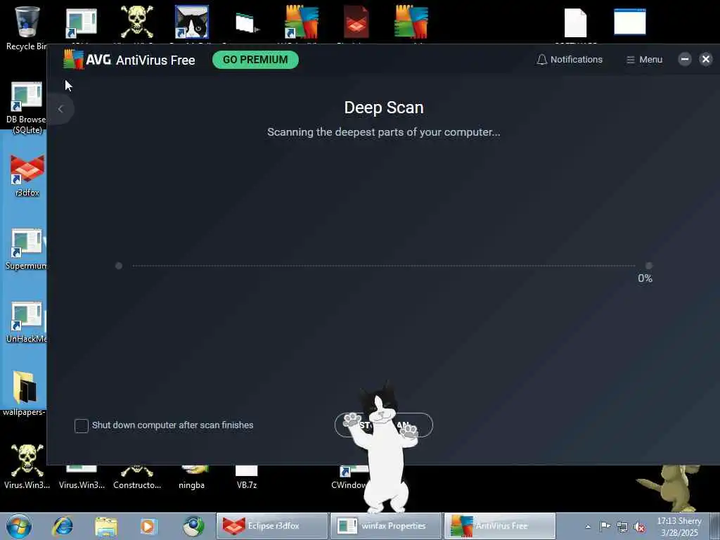
Task: Select the Supermium desktop shortcut
Action: coord(26,249)
